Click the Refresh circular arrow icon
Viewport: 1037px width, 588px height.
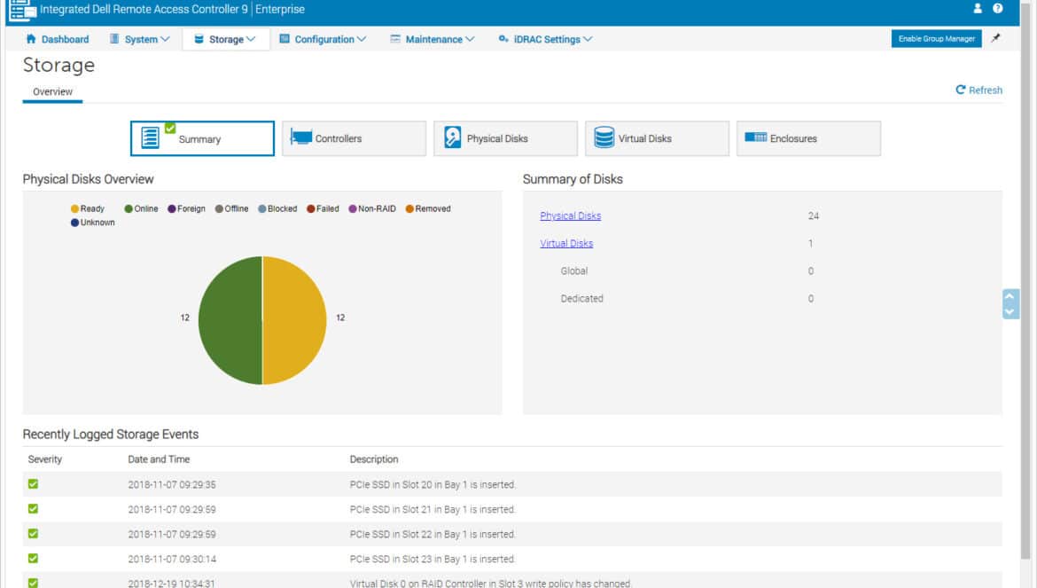(x=960, y=90)
